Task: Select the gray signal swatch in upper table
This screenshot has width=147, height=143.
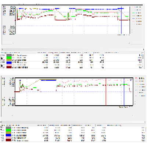Action: [9, 55]
